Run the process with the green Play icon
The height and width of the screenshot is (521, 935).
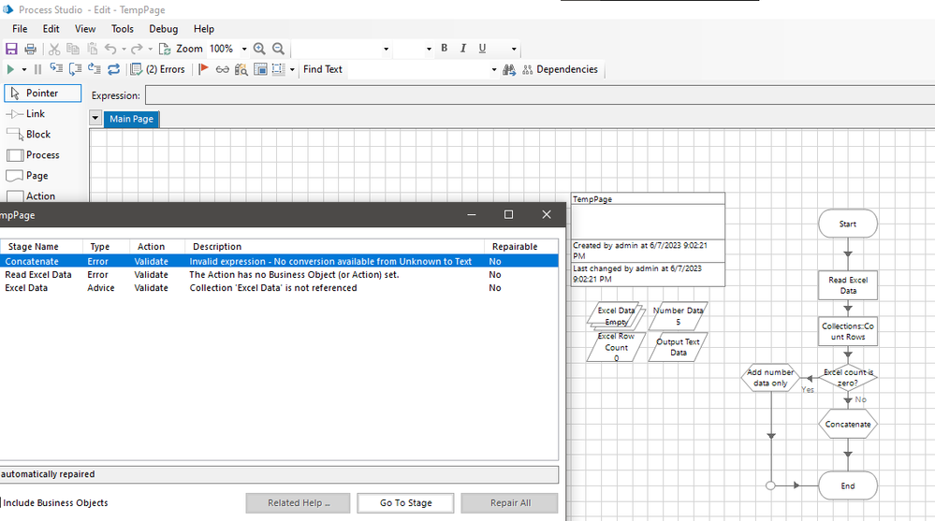(x=10, y=69)
